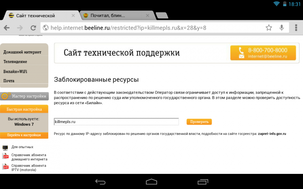Tap the battery status icon
The width and height of the screenshot is (303, 189).
(285, 4)
